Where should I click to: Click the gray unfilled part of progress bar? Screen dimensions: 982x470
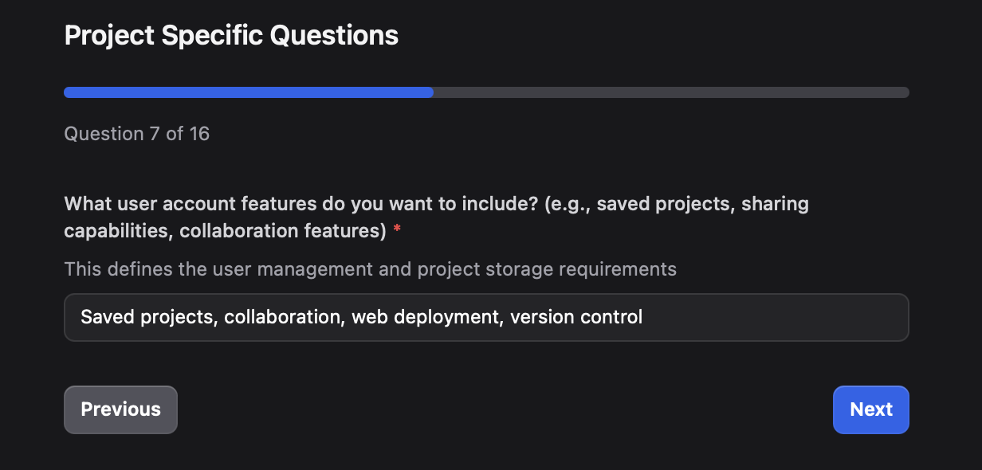click(x=670, y=92)
